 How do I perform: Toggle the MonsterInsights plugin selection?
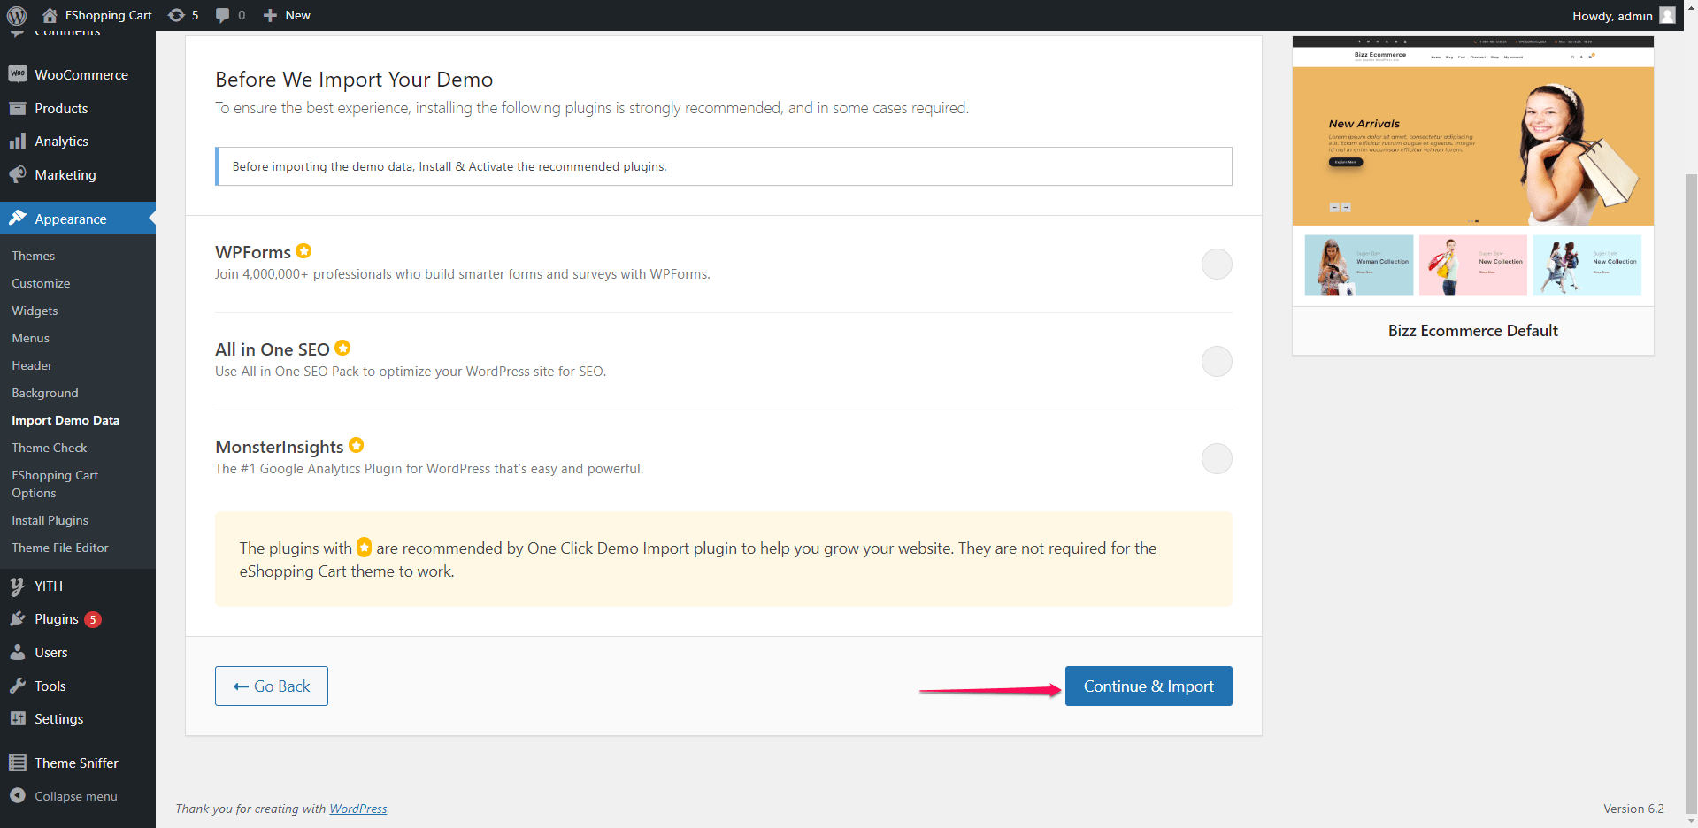[x=1217, y=458]
